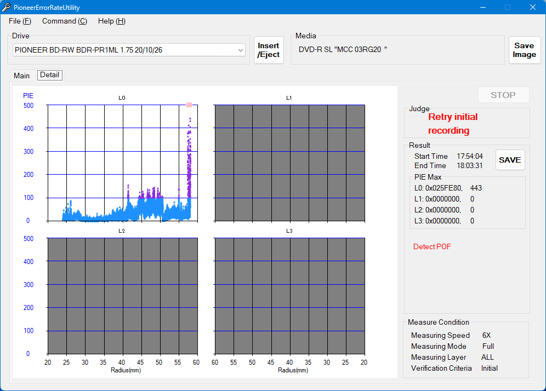The height and width of the screenshot is (391, 546).
Task: Click the PioneerErrorRateUtility window title
Action: pyautogui.click(x=47, y=7)
